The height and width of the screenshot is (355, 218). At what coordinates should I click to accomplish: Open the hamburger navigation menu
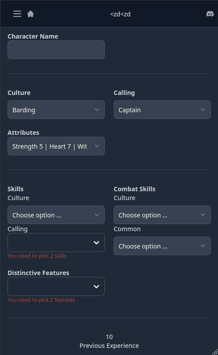[x=17, y=14]
